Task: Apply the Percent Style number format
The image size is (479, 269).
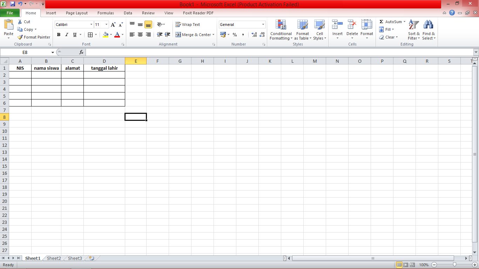Action: [x=234, y=35]
